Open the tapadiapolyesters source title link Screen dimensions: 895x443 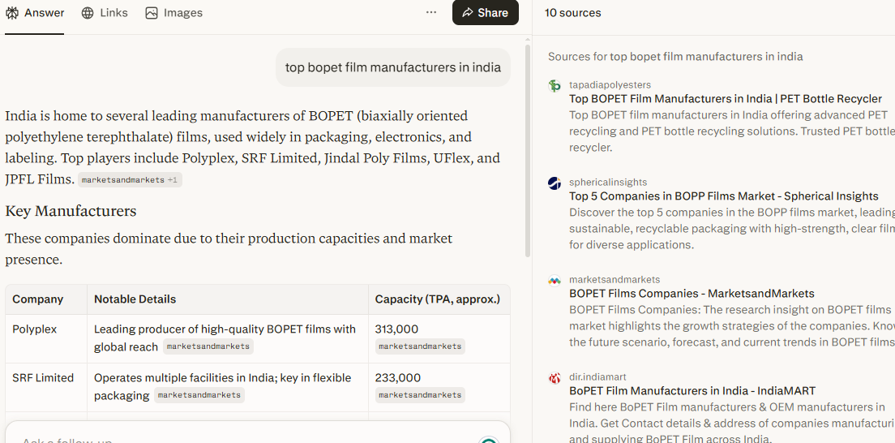tap(725, 99)
